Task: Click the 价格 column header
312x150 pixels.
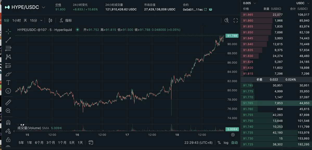Action: pyautogui.click(x=246, y=9)
